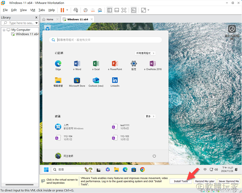
Task: Take a snapshot of this virtual machine
Action: (85, 10)
